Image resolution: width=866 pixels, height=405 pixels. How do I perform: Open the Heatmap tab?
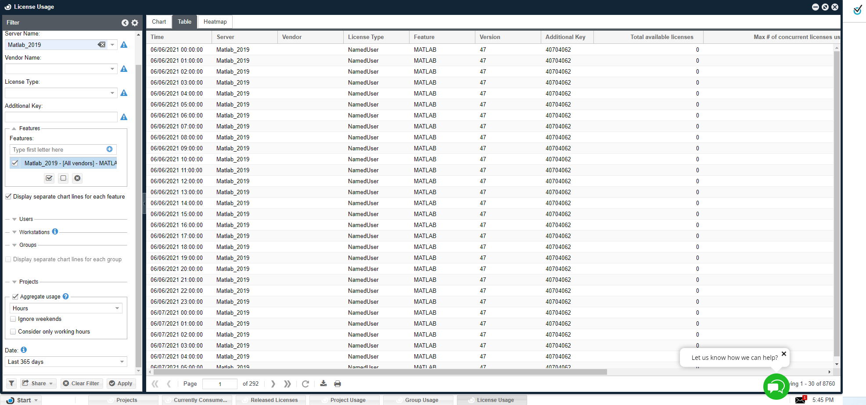point(215,22)
